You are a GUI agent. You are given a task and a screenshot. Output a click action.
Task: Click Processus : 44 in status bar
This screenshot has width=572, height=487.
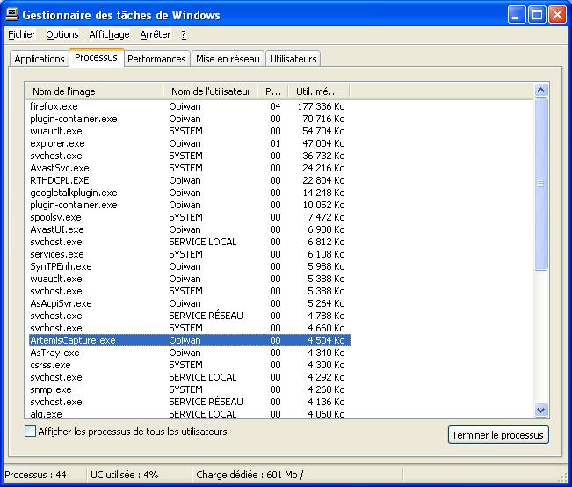[x=35, y=475]
